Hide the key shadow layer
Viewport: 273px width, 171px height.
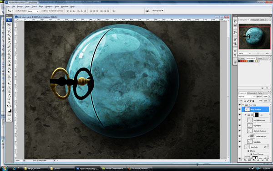click(x=240, y=109)
